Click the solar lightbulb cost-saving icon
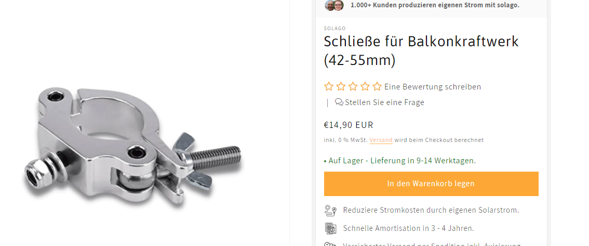The image size is (589, 246). coord(330,210)
